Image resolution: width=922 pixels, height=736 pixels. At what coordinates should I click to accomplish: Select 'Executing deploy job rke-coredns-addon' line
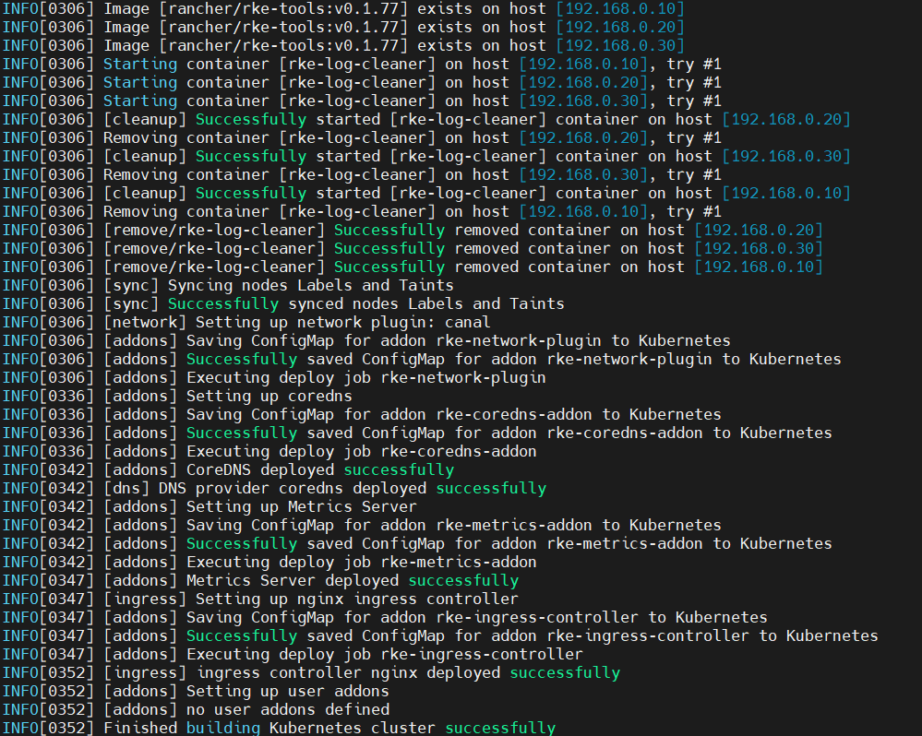(x=269, y=451)
